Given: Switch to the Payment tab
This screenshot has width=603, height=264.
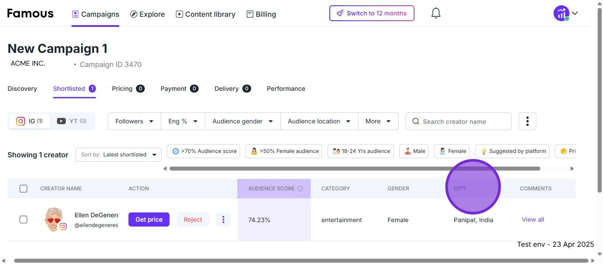Looking at the screenshot, I should (179, 89).
